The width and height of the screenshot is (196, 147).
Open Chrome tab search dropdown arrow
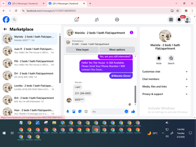pos(4,4)
